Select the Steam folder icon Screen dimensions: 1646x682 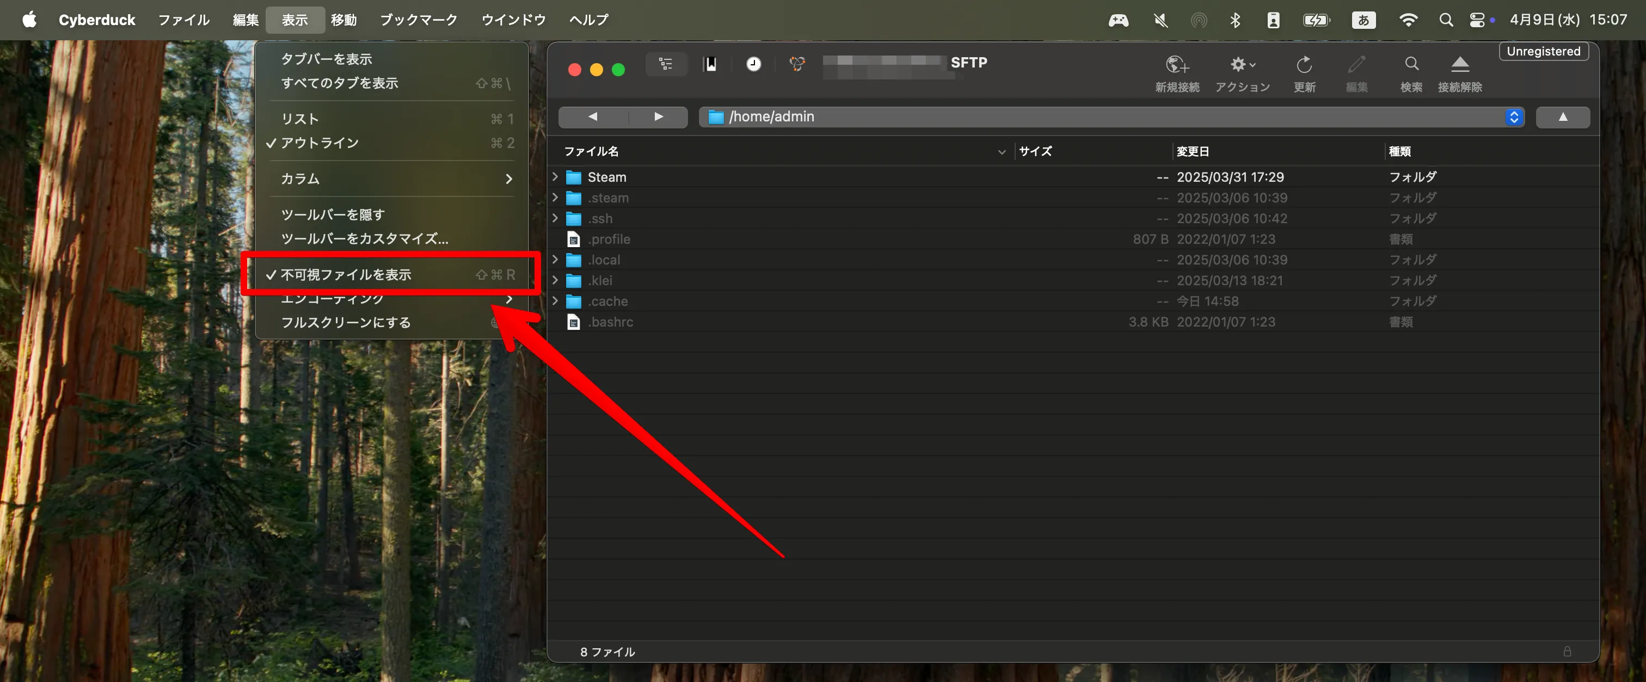tap(574, 177)
